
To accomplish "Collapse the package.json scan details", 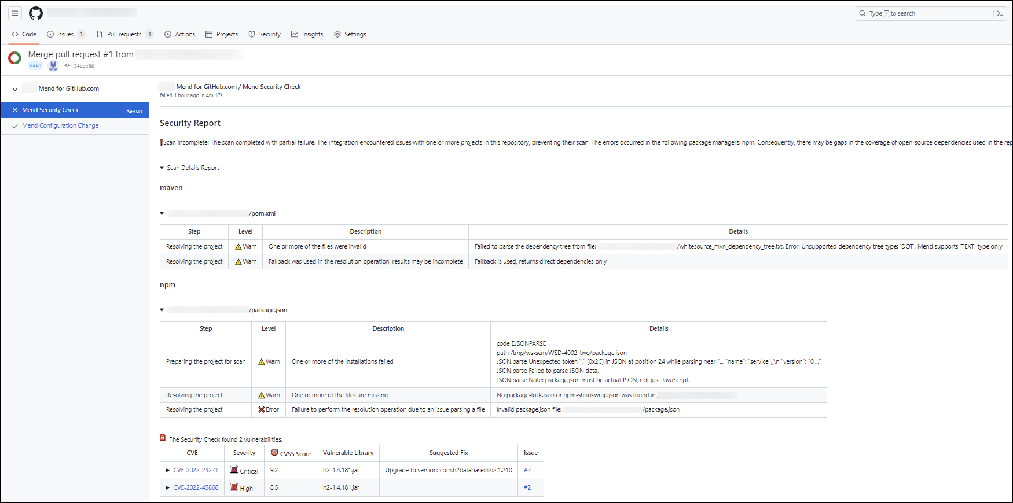I will 162,310.
